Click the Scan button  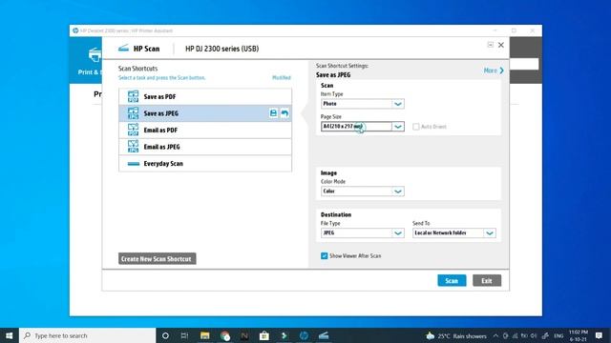pos(452,280)
